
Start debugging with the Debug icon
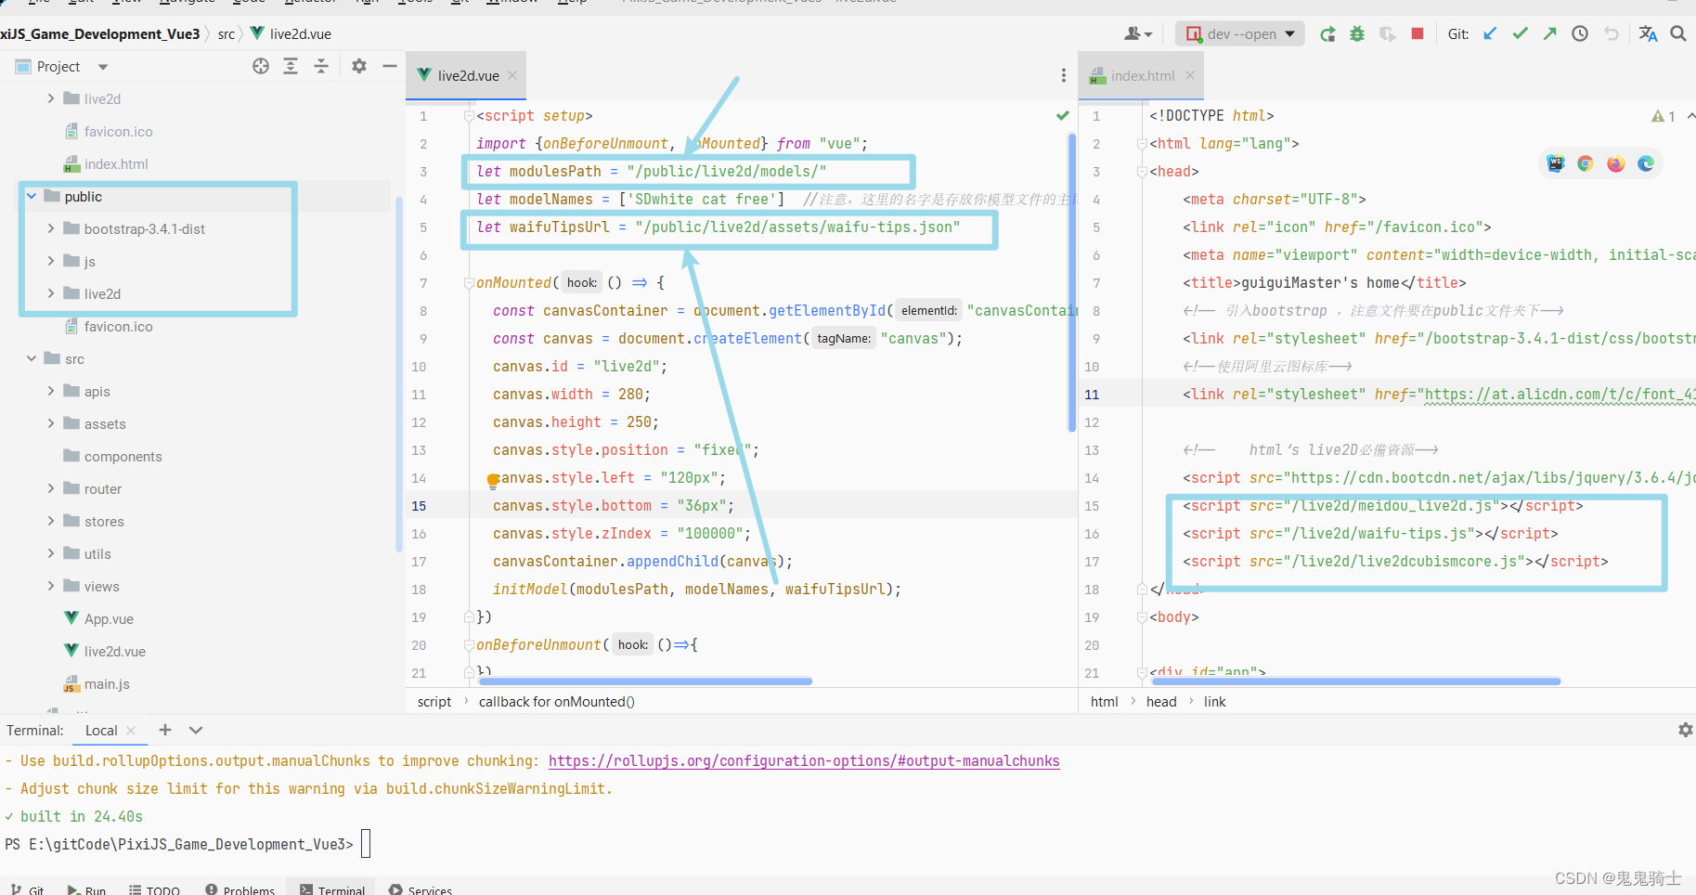(1357, 33)
